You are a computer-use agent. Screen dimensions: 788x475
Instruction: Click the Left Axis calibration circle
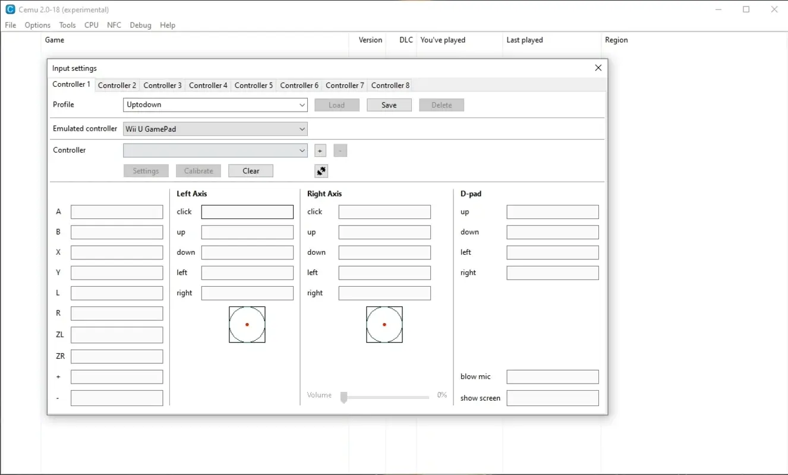click(247, 324)
